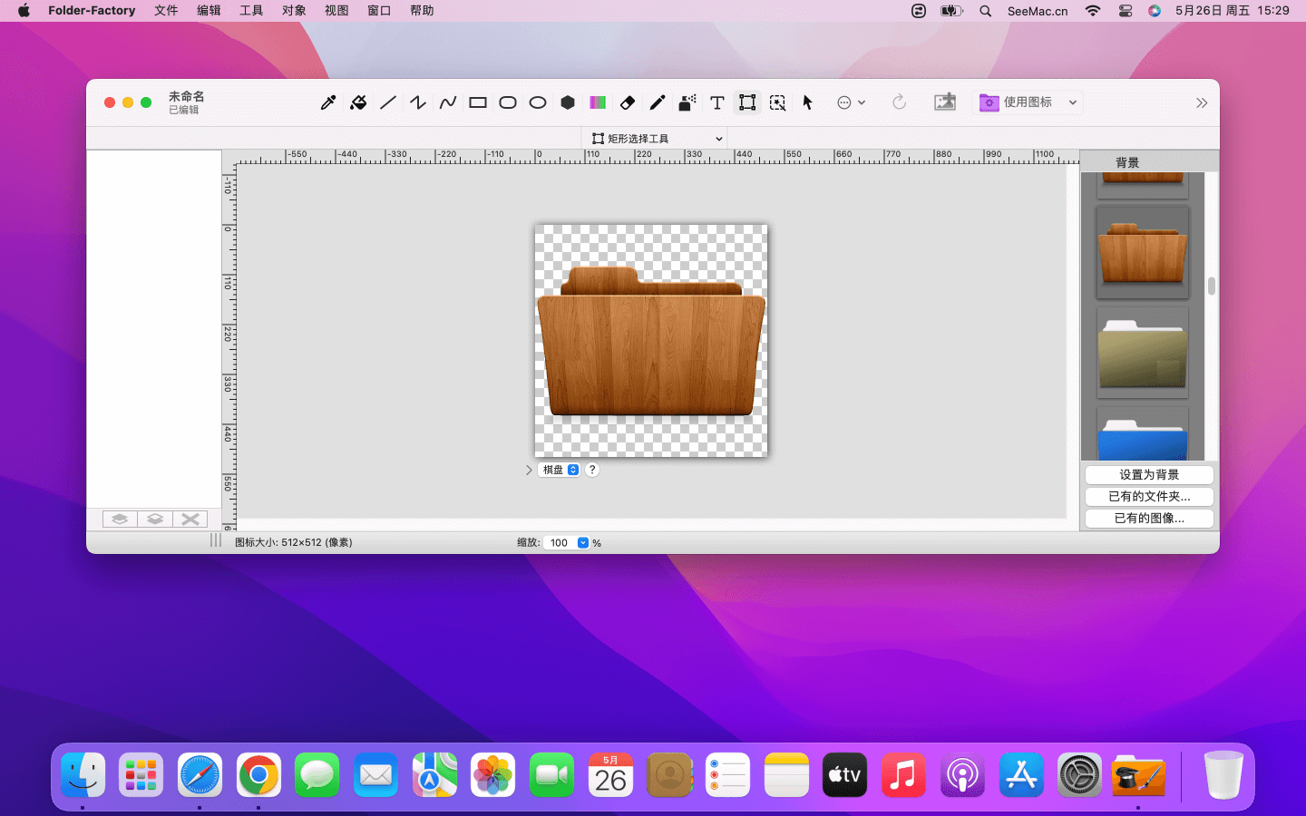Click the 已有的文件夹... button
Screen dimensions: 1306x816
pos(1149,497)
